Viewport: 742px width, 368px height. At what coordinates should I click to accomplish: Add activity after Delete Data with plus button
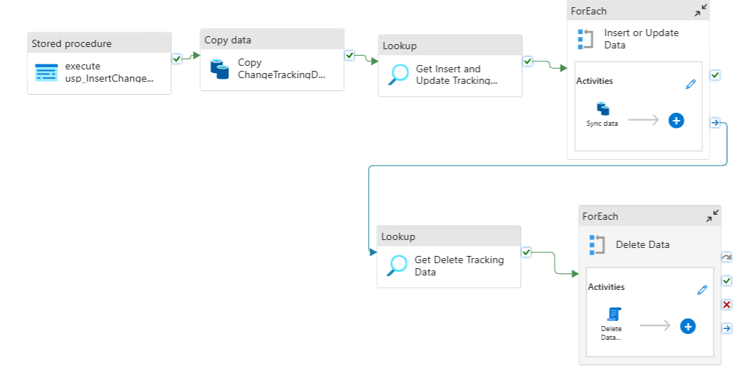click(x=688, y=326)
